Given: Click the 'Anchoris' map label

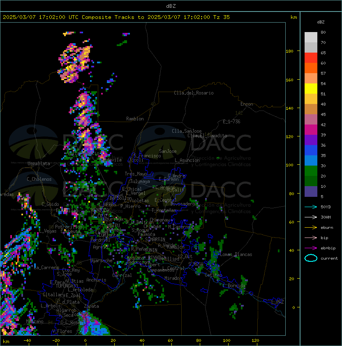Looking at the screenshot, I should pos(96,280).
